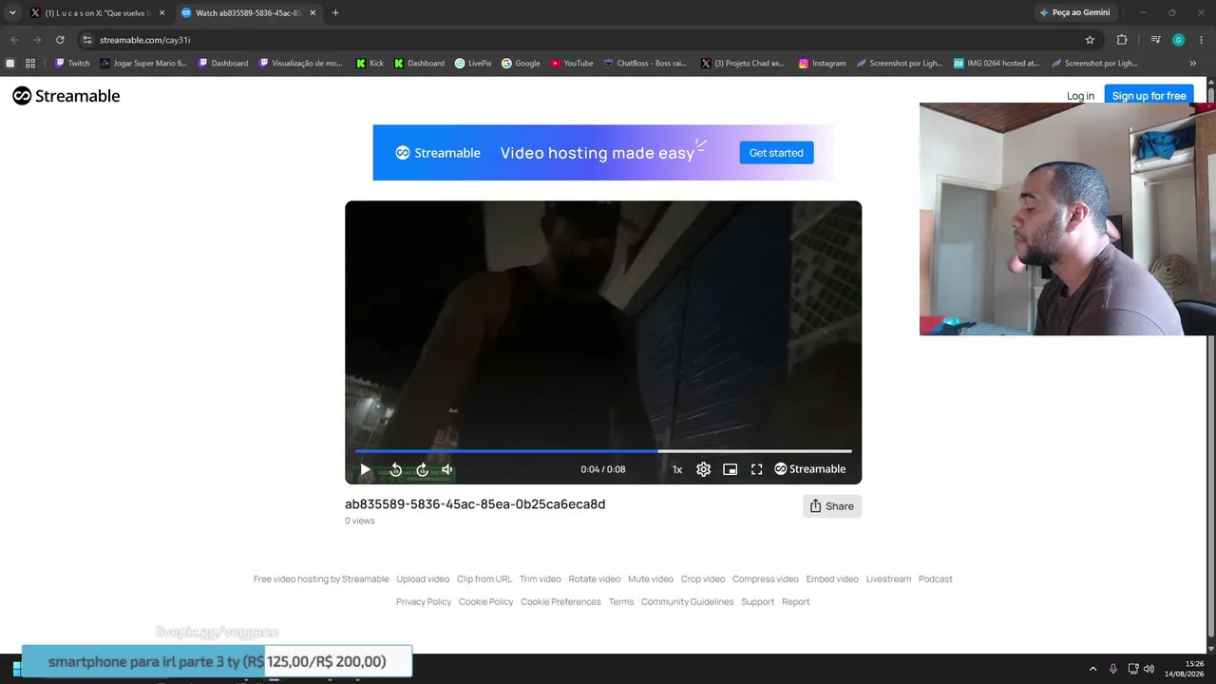Open the apps grid in bookmarks bar
The width and height of the screenshot is (1216, 684).
pyautogui.click(x=30, y=64)
